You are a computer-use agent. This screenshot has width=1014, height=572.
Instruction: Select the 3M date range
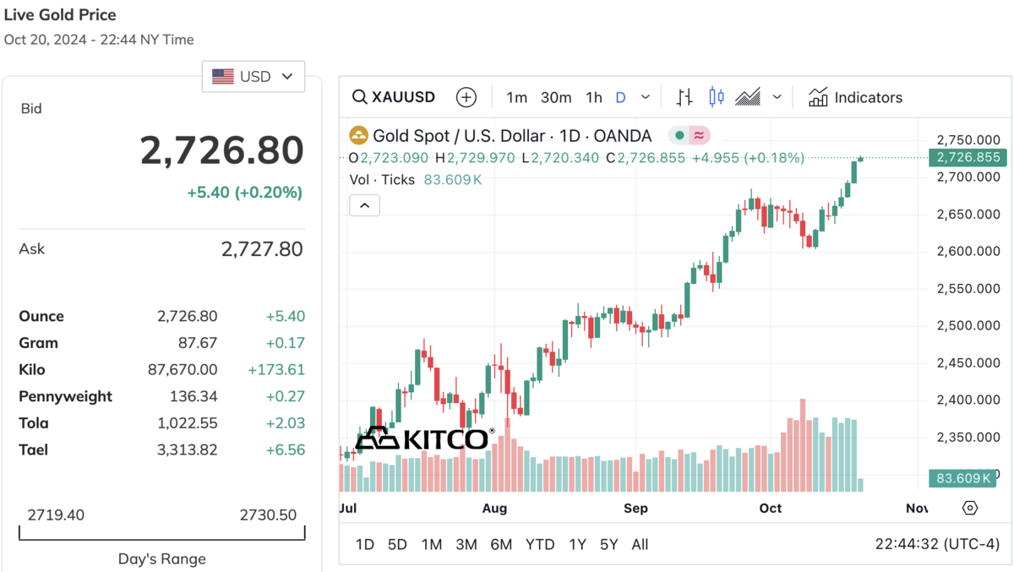coord(466,544)
